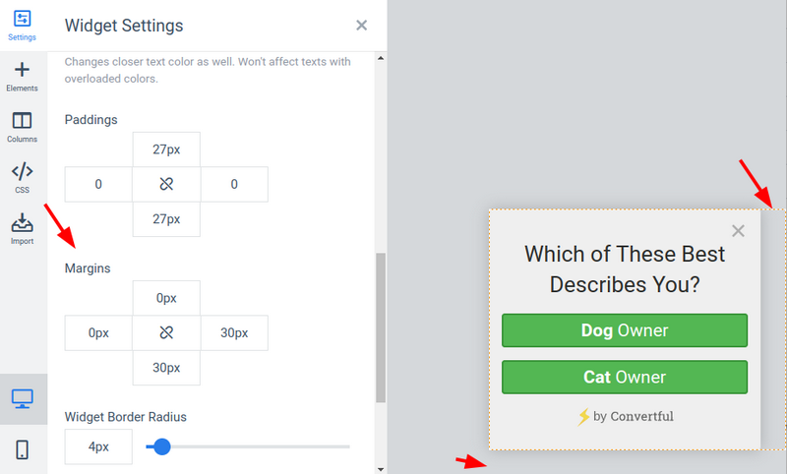Screen dimensions: 787x474
Task: Toggle the margins link icon
Action: [x=166, y=332]
